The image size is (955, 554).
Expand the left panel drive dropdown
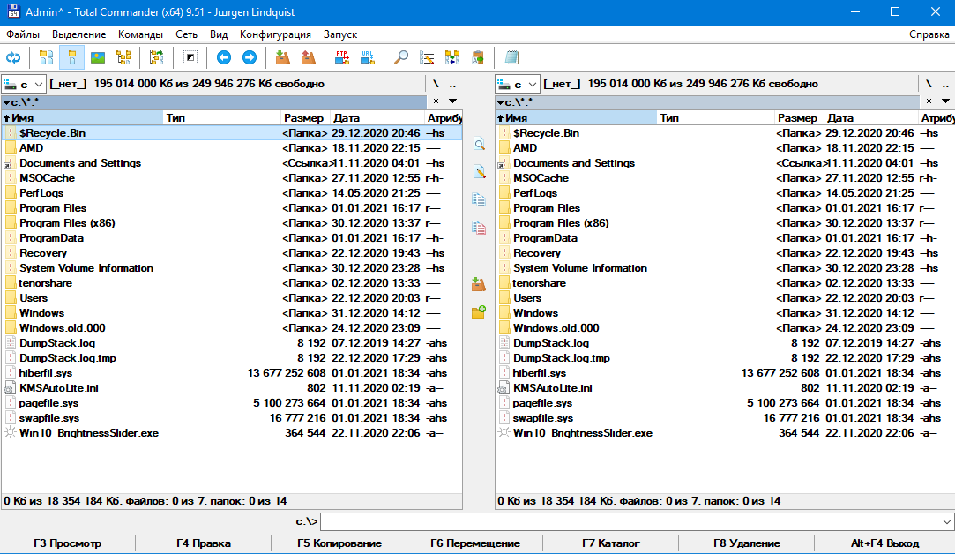point(24,84)
